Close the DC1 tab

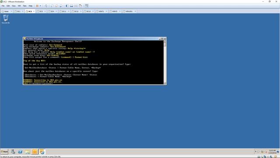tap(22, 11)
